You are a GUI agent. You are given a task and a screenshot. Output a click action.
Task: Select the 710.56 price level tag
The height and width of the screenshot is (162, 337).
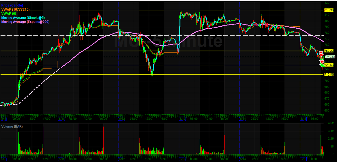[x=329, y=74]
